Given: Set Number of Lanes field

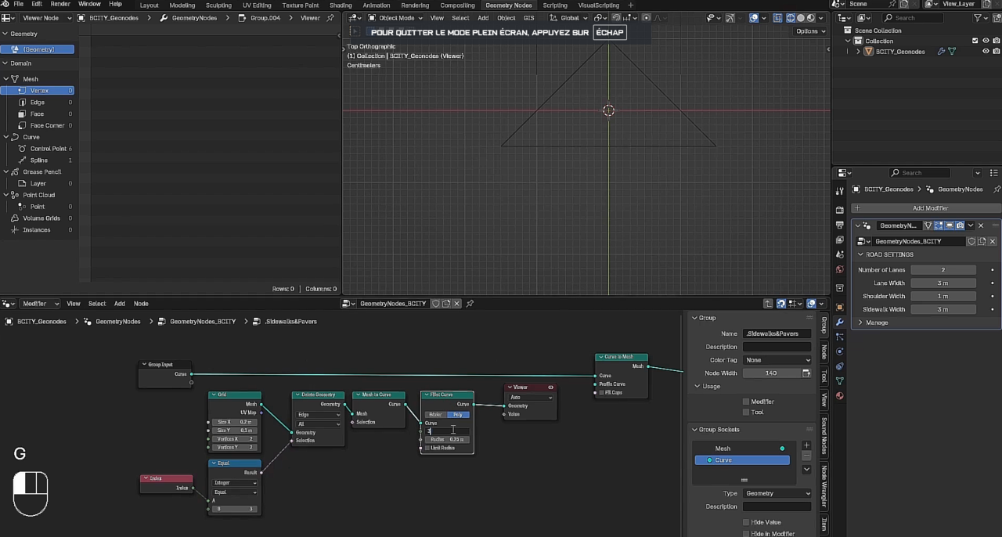Looking at the screenshot, I should (943, 270).
